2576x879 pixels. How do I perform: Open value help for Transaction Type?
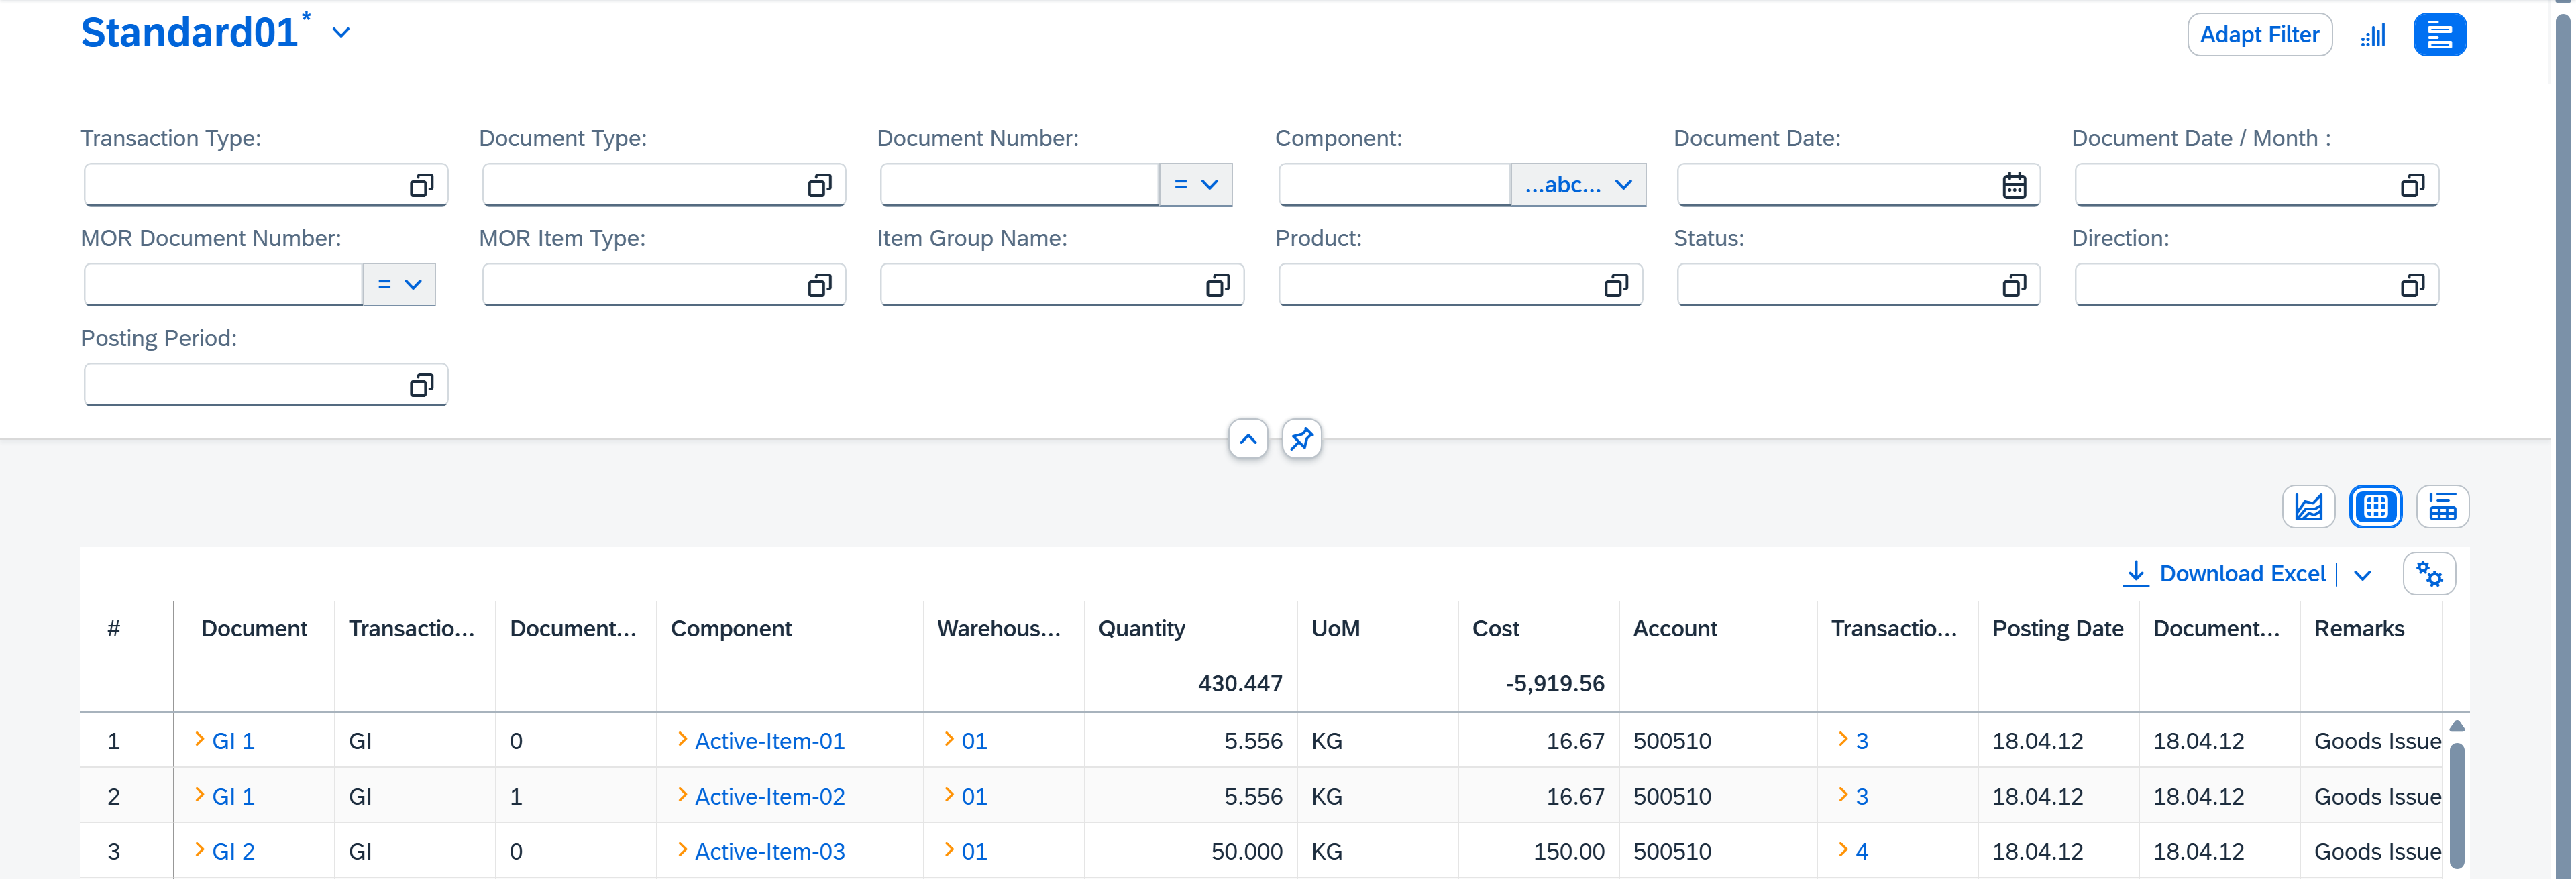click(x=421, y=185)
